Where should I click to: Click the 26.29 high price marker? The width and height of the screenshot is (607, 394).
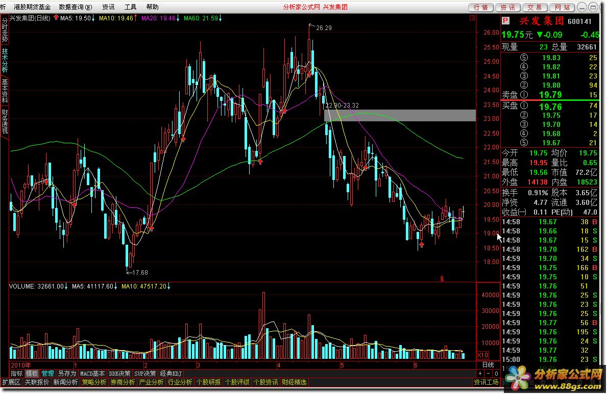point(324,28)
